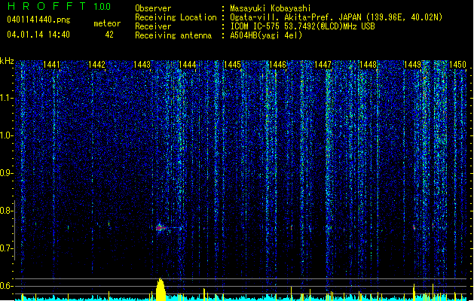Image resolution: width=474 pixels, height=301 pixels.
Task: Click time marker 1445
Action: coord(232,64)
